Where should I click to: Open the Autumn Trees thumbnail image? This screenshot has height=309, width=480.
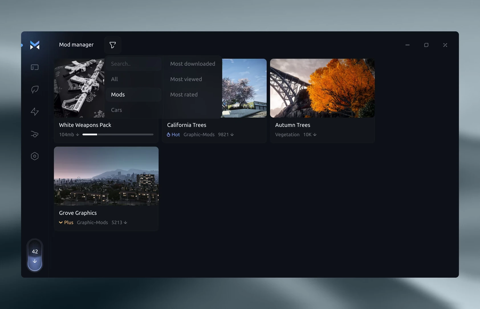(x=322, y=88)
